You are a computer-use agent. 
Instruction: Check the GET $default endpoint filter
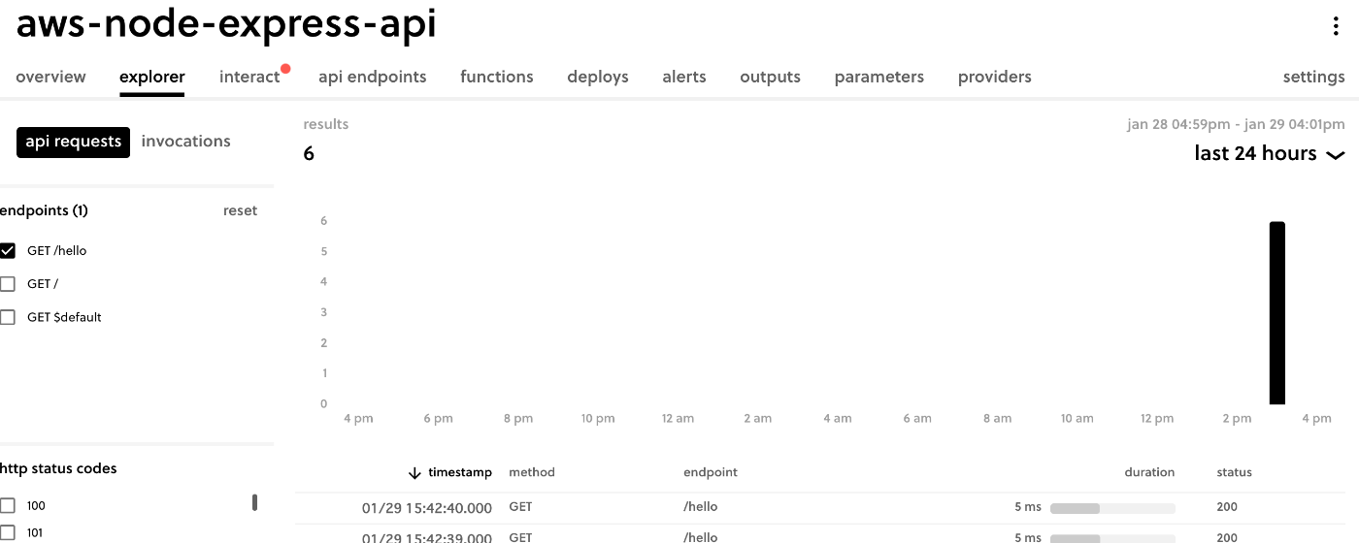pyautogui.click(x=8, y=317)
